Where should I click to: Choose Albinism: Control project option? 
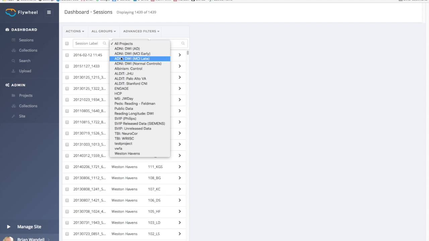(140, 69)
